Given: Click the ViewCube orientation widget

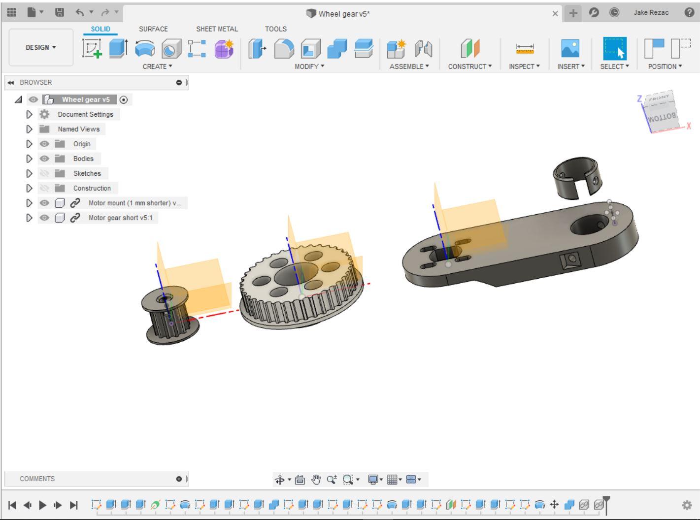Looking at the screenshot, I should tap(662, 112).
